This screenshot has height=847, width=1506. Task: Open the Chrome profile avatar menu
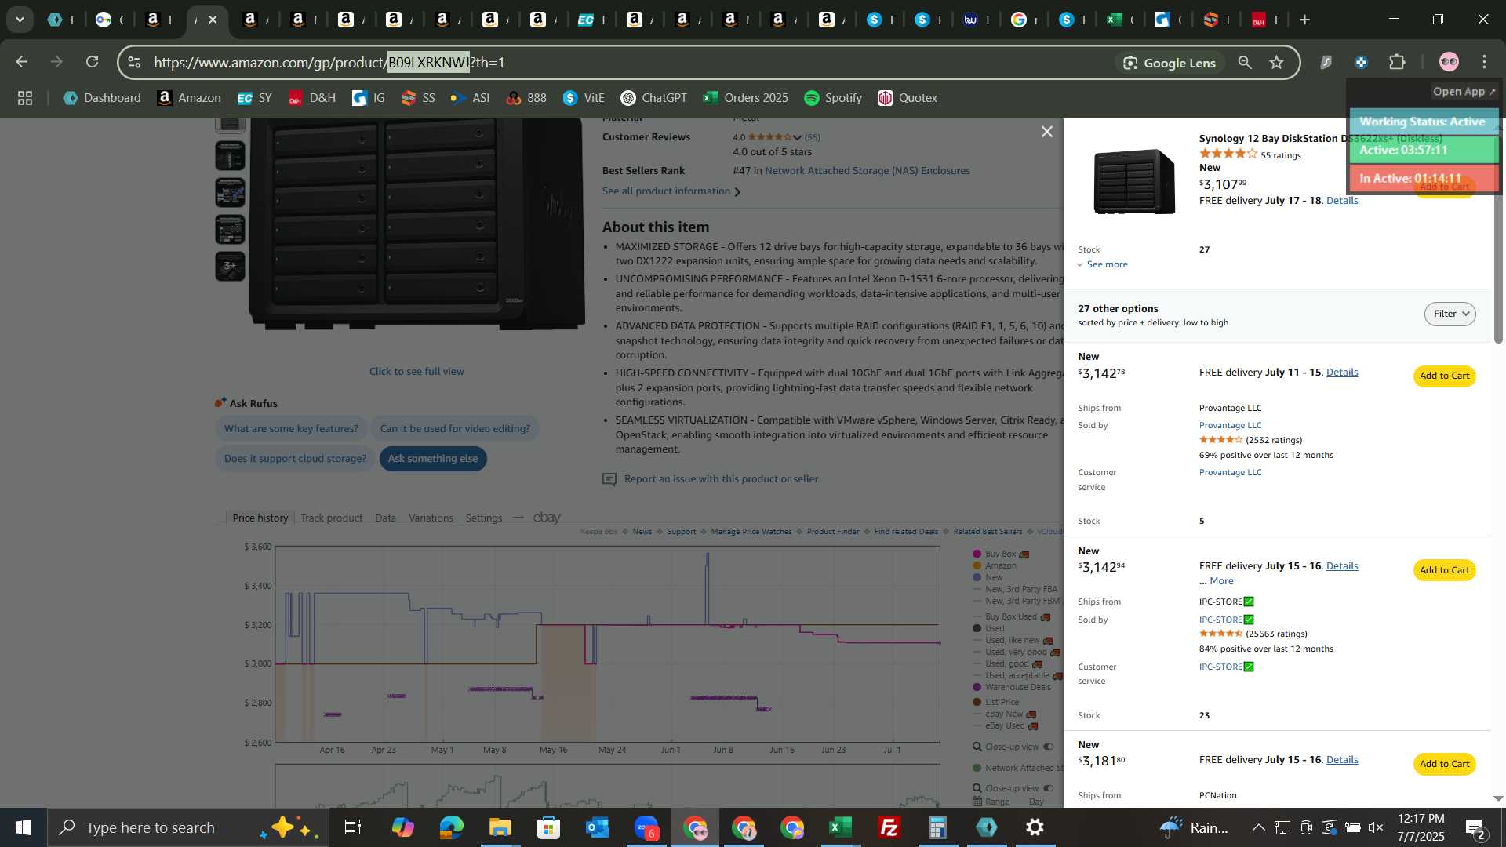tap(1449, 62)
